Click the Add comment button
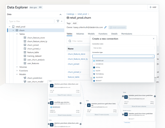The image size is (165, 128). coord(118,27)
